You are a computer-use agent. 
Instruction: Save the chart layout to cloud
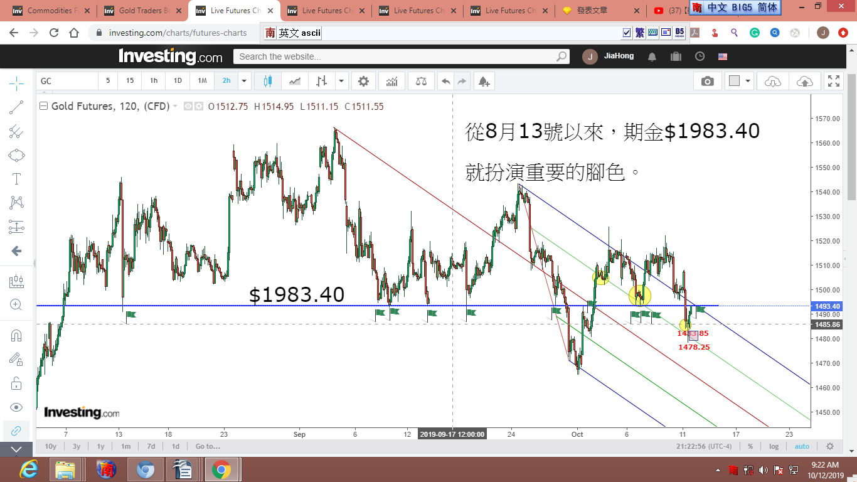(x=804, y=81)
